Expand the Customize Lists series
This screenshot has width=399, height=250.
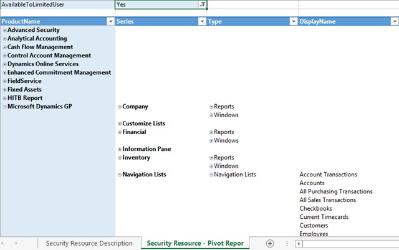tap(120, 123)
